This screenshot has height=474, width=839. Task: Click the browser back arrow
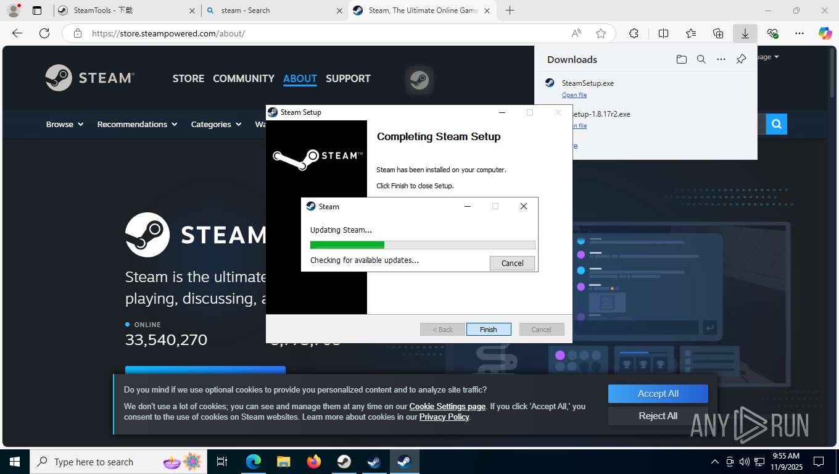coord(17,33)
